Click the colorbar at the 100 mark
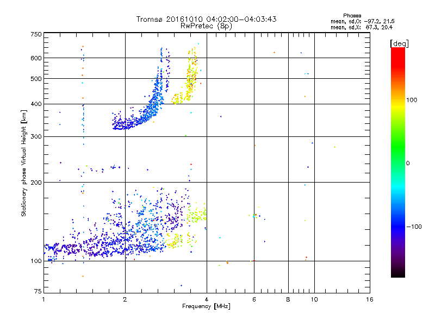The height and width of the screenshot is (326, 435). pyautogui.click(x=398, y=100)
